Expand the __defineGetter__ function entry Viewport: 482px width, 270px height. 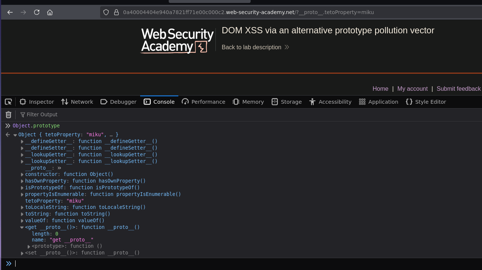(22, 141)
